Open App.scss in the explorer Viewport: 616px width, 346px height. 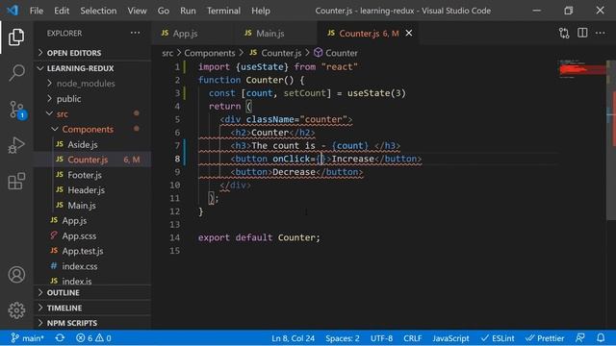tap(92, 235)
